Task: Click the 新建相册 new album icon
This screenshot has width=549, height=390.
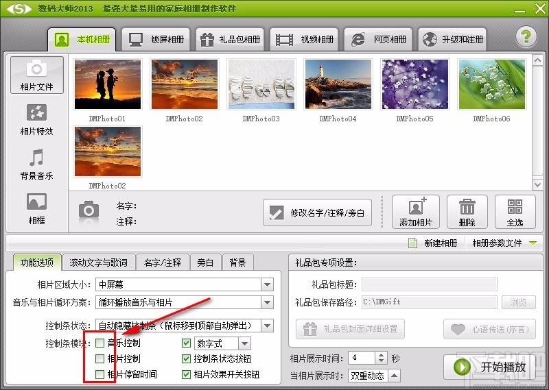Action: click(413, 243)
